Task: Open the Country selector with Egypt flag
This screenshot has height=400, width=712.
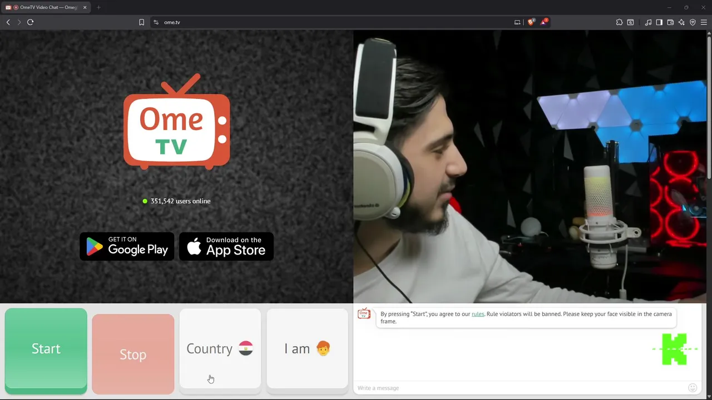Action: point(220,349)
